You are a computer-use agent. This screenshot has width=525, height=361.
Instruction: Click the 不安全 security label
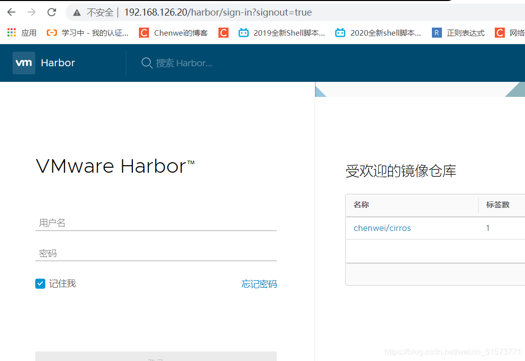pos(100,13)
